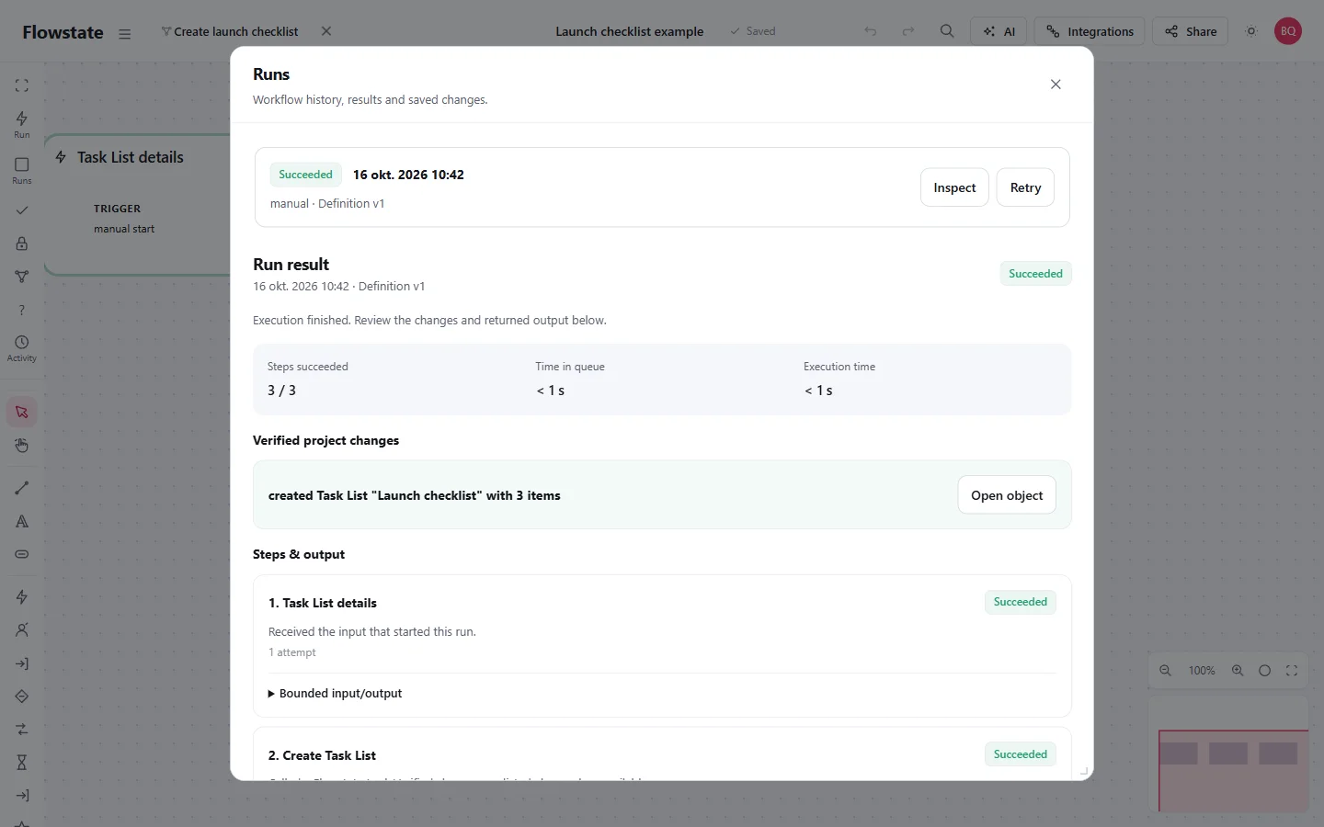Select the pointer cursor tool
The height and width of the screenshot is (827, 1324).
point(22,412)
